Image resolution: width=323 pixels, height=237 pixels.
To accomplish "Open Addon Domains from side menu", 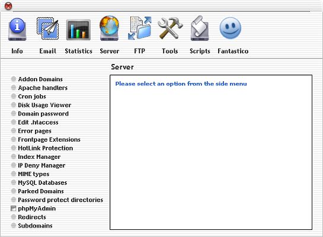I will (x=40, y=79).
